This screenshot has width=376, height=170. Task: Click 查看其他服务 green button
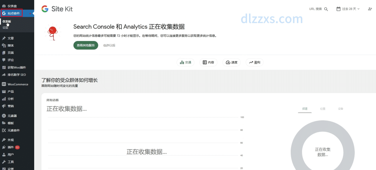(86, 45)
